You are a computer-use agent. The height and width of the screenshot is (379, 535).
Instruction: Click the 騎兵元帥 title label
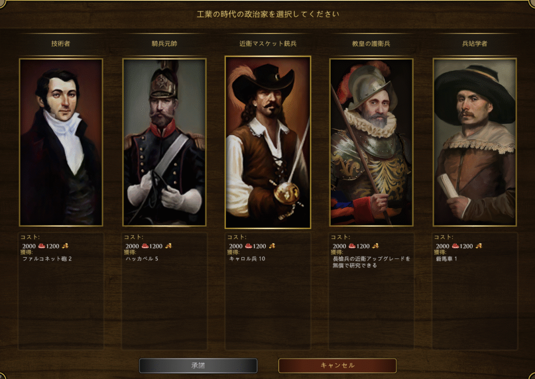pos(165,44)
